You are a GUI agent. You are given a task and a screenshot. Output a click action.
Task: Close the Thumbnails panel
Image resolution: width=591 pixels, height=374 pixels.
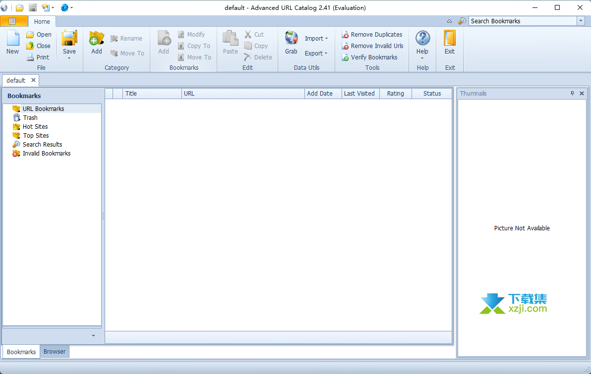[582, 94]
